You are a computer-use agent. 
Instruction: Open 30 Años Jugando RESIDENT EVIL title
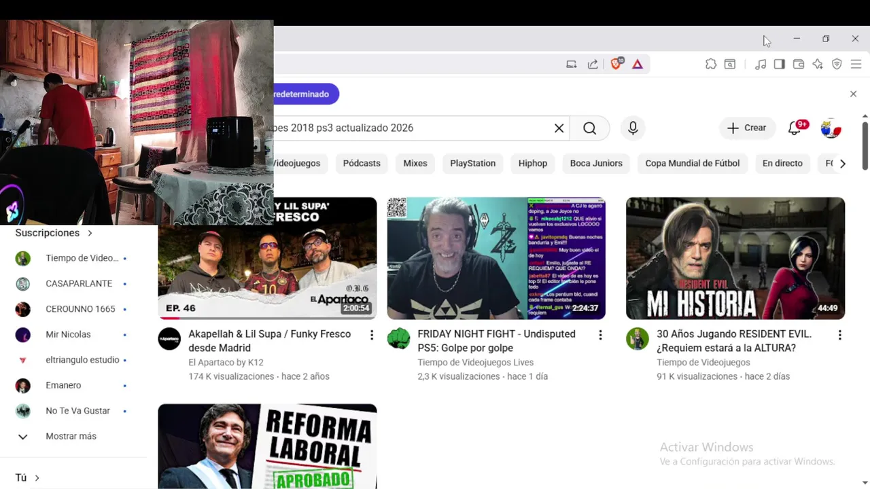pos(734,341)
